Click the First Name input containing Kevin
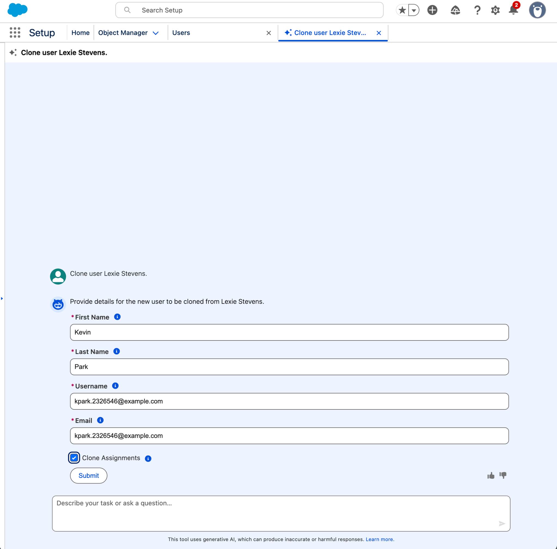Image resolution: width=557 pixels, height=549 pixels. tap(289, 332)
